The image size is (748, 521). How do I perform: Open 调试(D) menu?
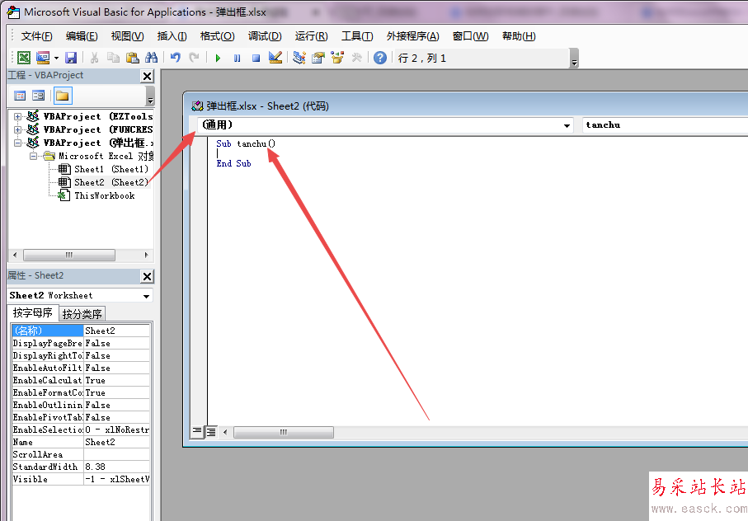point(265,36)
